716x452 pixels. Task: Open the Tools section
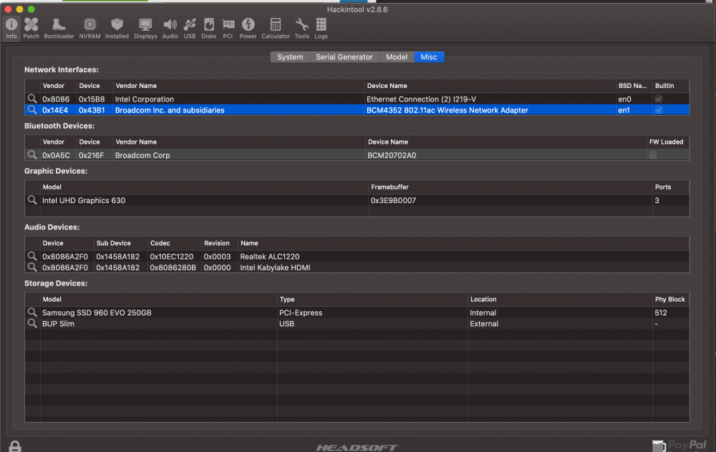point(302,29)
